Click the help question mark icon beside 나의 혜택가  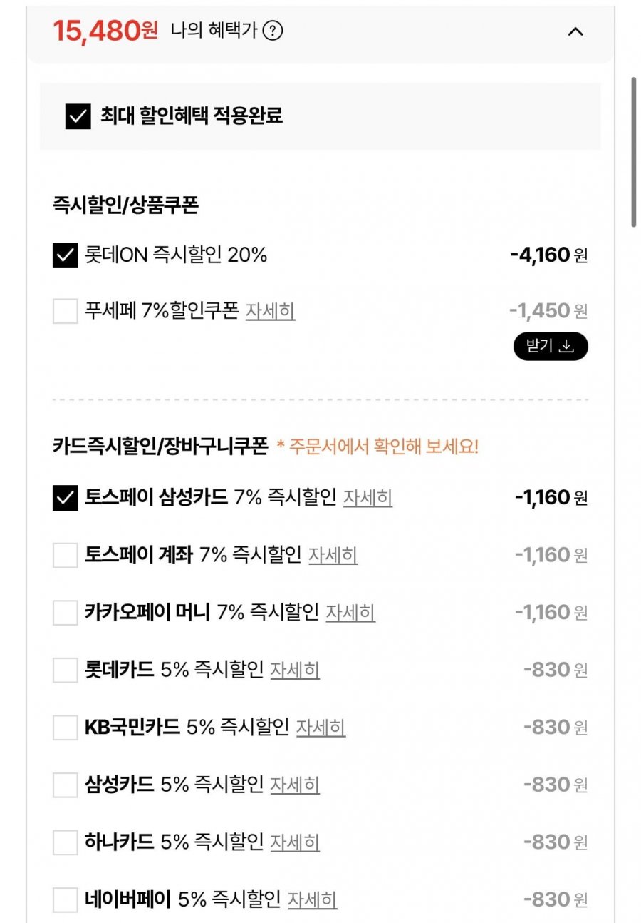click(x=273, y=31)
